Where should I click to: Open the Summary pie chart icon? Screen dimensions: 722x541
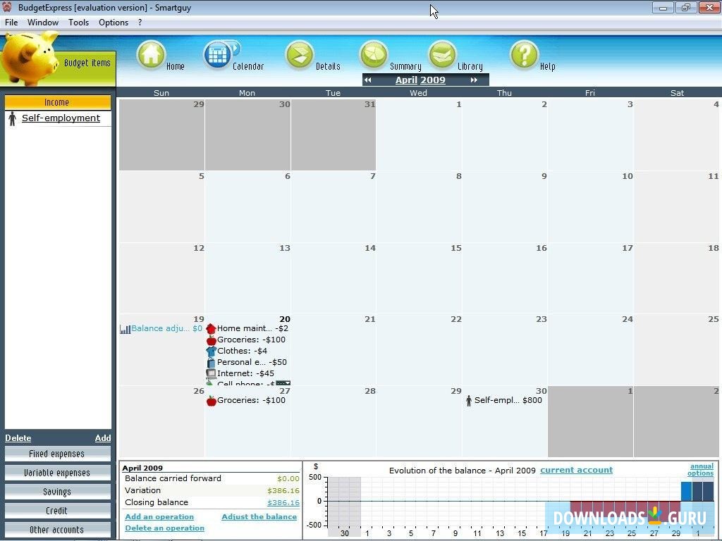tap(374, 55)
